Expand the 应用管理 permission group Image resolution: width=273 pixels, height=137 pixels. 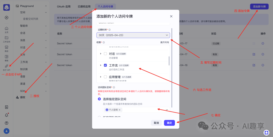pyautogui.click(x=101, y=77)
